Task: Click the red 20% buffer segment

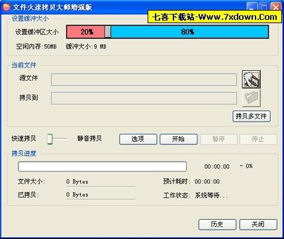Action: (85, 32)
